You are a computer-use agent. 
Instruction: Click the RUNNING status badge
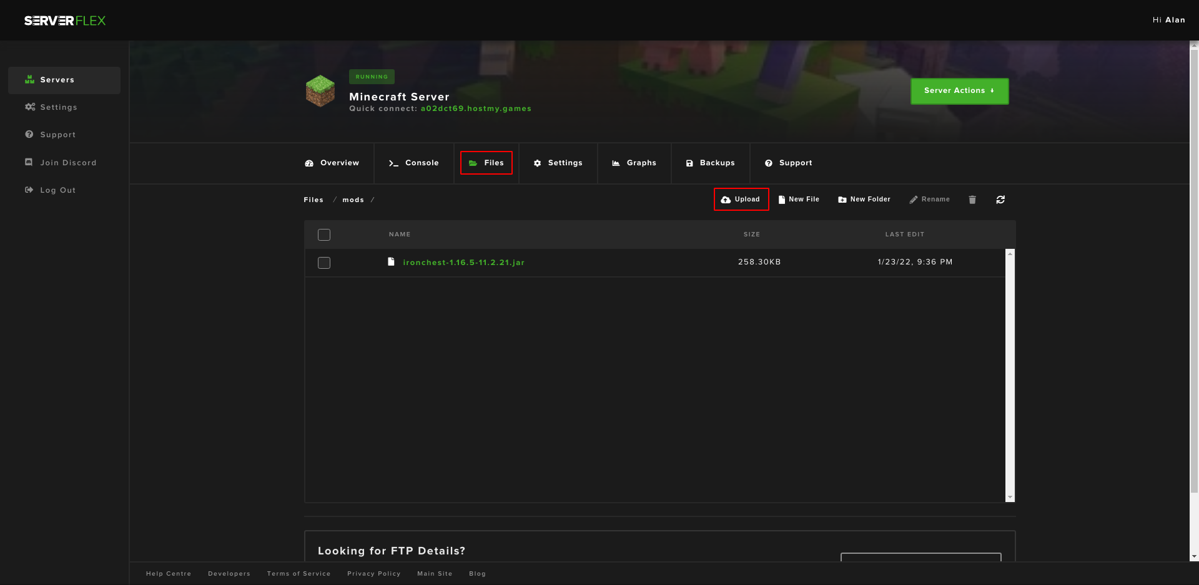[x=372, y=77]
